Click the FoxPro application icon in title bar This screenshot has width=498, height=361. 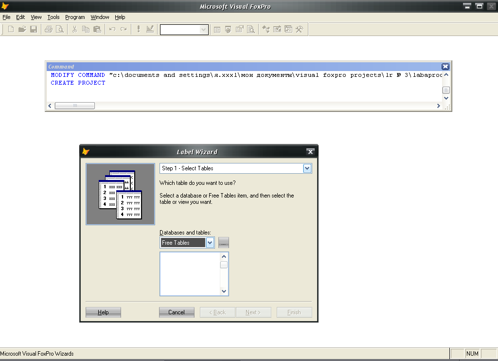point(5,6)
